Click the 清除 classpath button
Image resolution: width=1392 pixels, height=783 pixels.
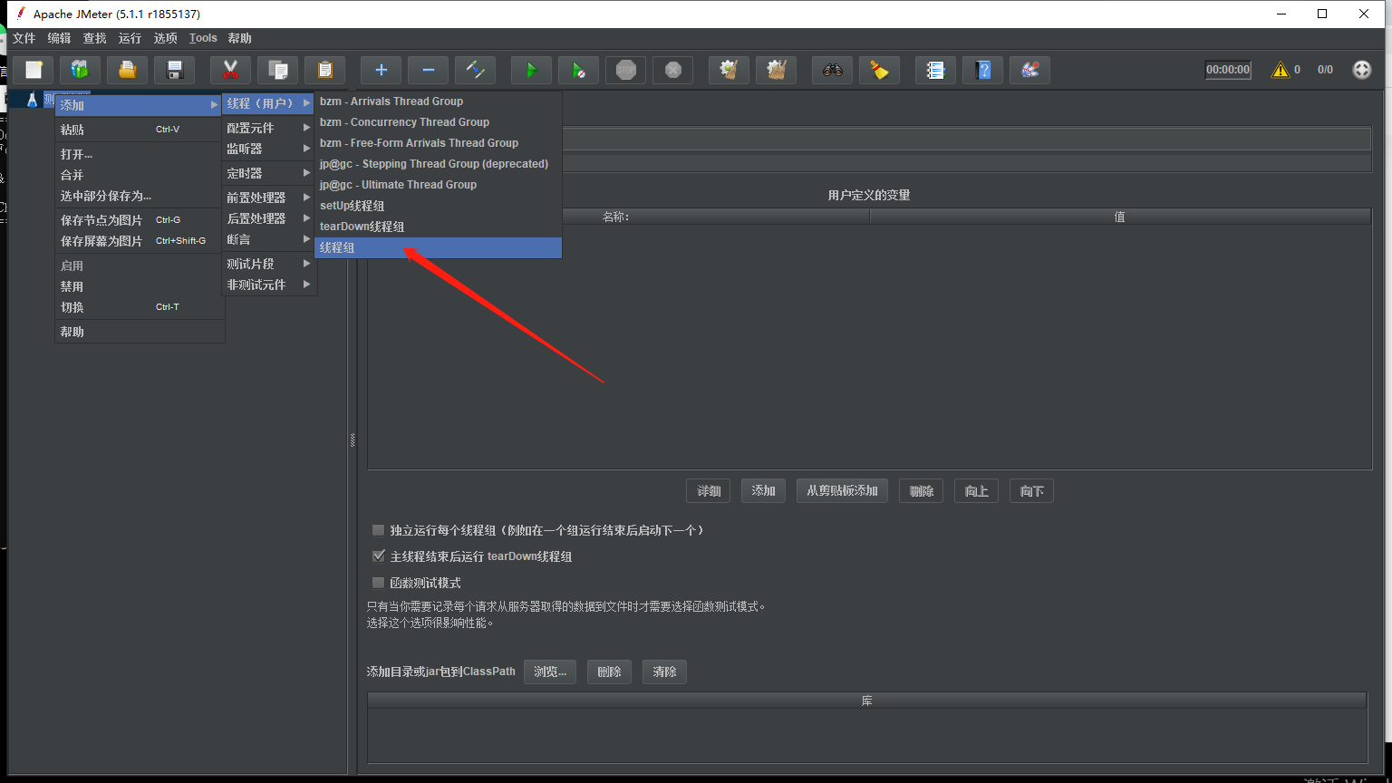[x=664, y=672]
